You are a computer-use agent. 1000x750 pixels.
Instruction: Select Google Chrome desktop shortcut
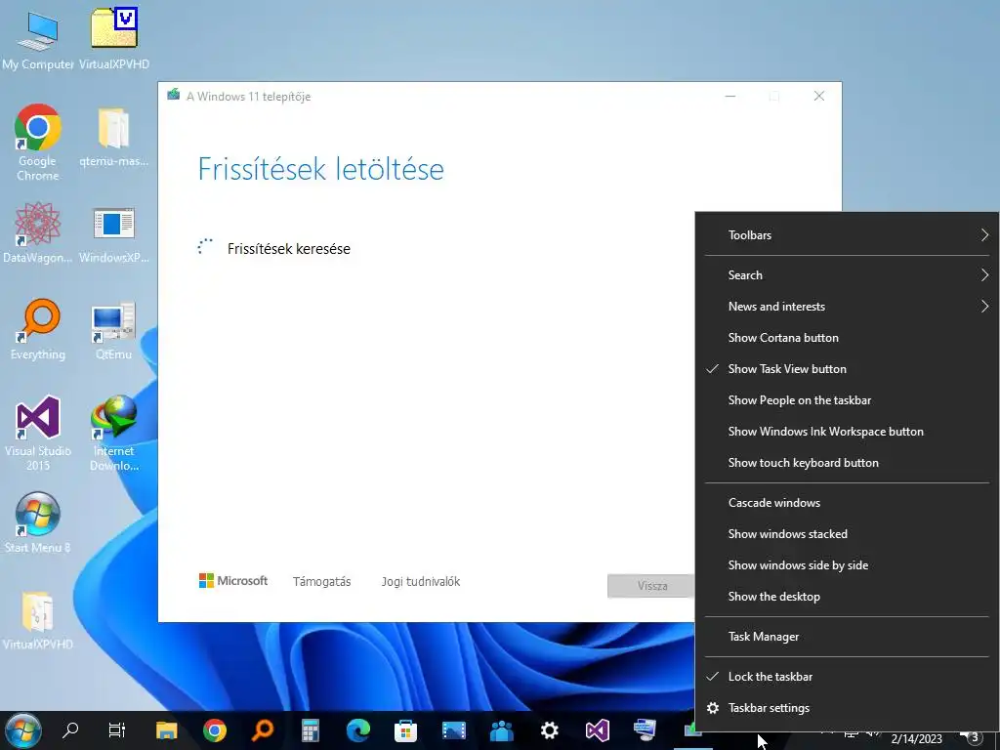pos(38,143)
